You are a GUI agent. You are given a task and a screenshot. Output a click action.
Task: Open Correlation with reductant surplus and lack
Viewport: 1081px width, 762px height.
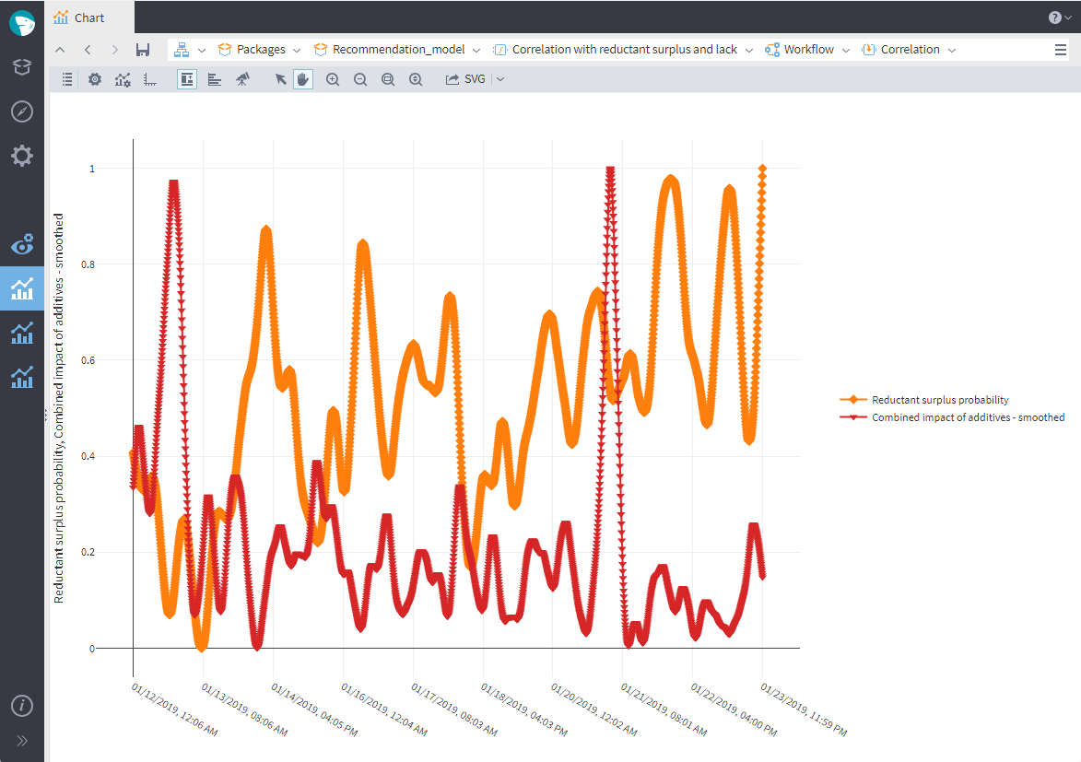[x=616, y=50]
